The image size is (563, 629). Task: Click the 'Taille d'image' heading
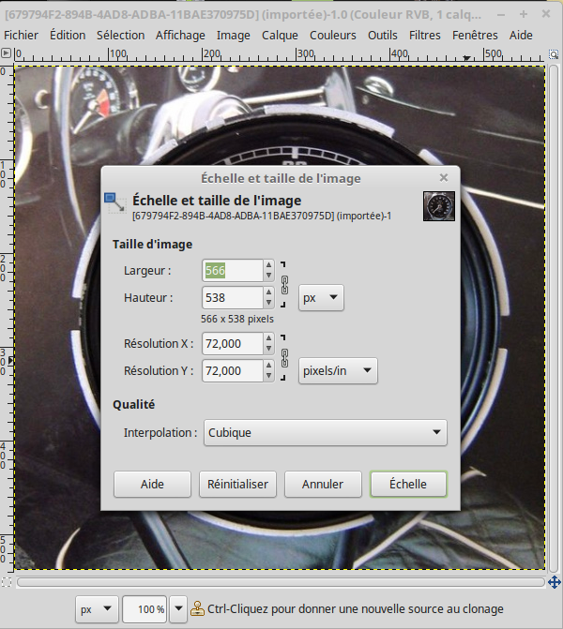pyautogui.click(x=152, y=245)
